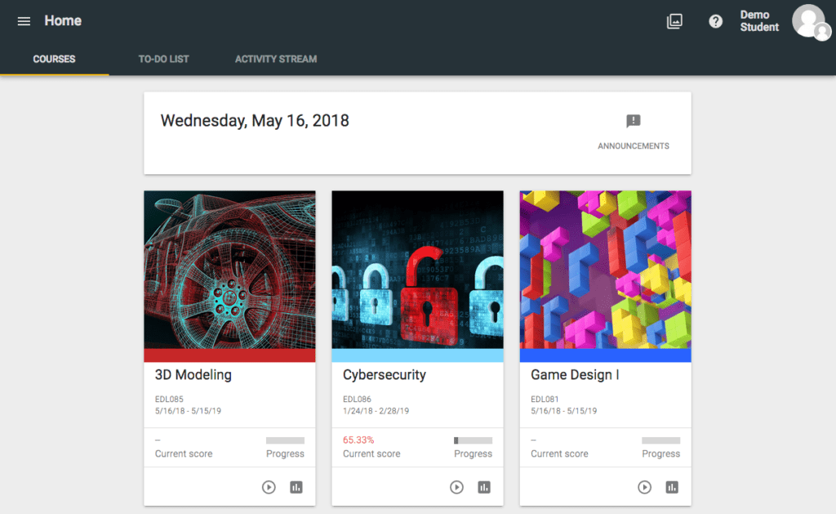836x514 pixels.
Task: Select the Courses tab
Action: pyautogui.click(x=54, y=59)
